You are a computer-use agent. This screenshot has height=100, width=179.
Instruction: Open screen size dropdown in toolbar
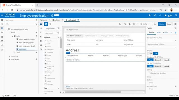(135, 24)
